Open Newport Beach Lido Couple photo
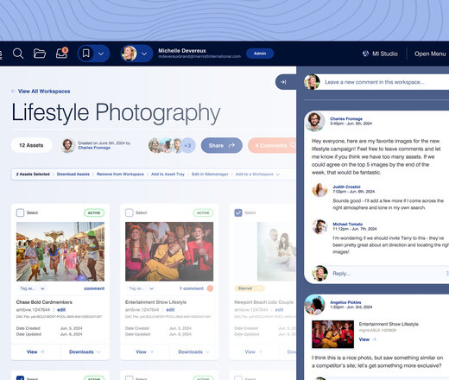Viewport: 449px width, 380px height. click(276, 251)
